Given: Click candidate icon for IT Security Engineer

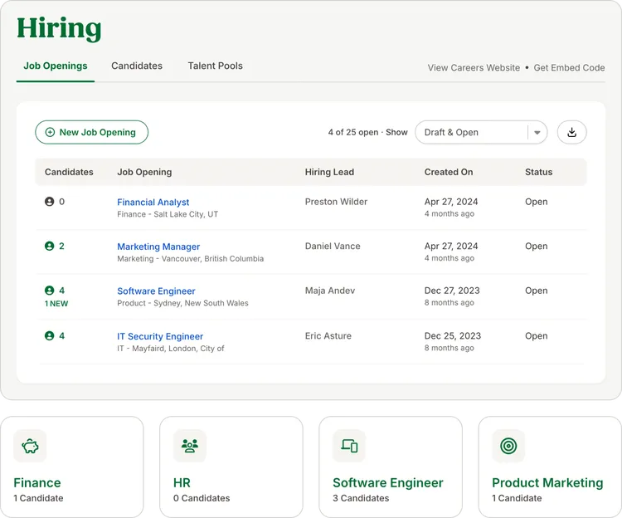Looking at the screenshot, I should click(49, 336).
